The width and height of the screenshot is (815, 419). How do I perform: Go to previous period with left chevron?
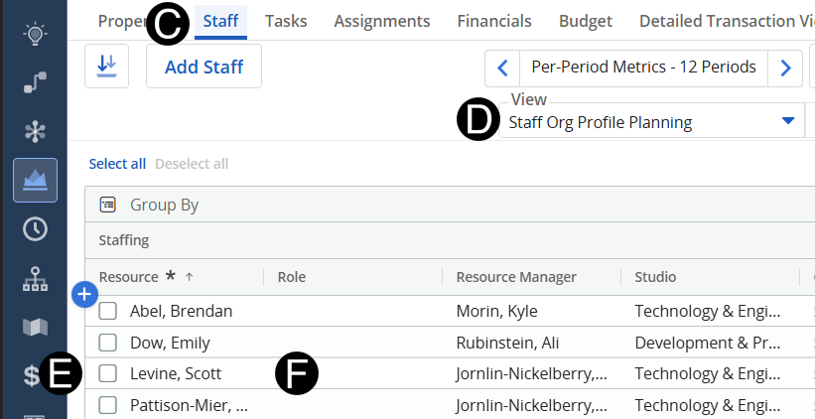click(502, 68)
